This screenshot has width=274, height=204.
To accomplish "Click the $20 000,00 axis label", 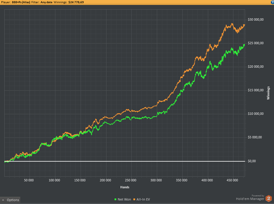I will [x=256, y=67].
